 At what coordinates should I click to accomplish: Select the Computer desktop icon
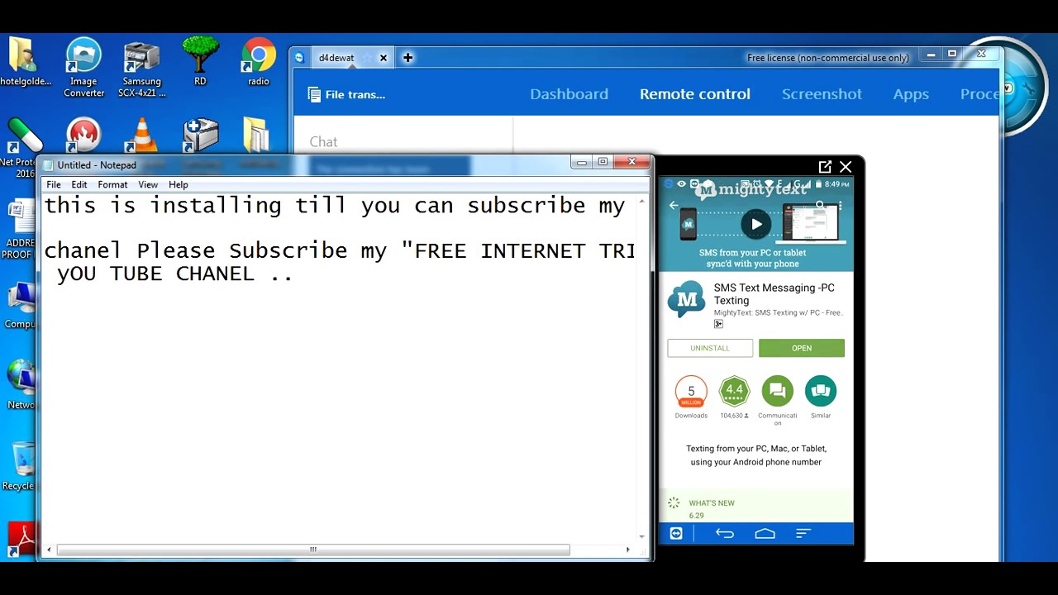pos(20,304)
